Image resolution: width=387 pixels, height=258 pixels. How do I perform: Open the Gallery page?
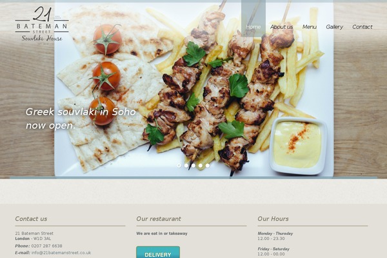334,26
